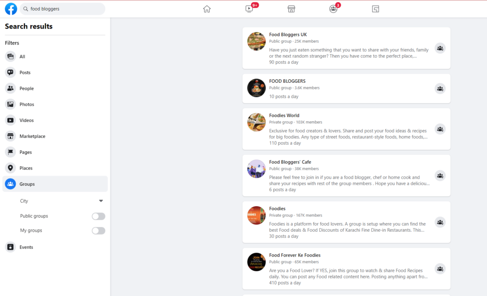Click 'Private group · 167K members' text
The height and width of the screenshot is (296, 487).
pos(295,215)
